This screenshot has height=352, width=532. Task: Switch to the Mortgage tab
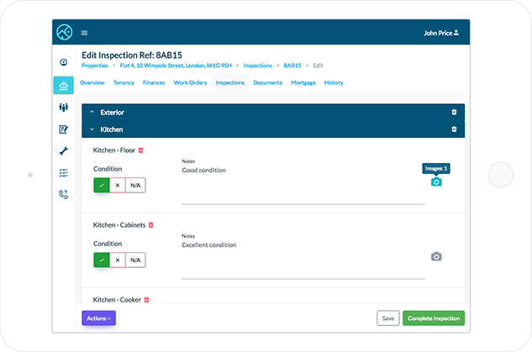tap(303, 82)
